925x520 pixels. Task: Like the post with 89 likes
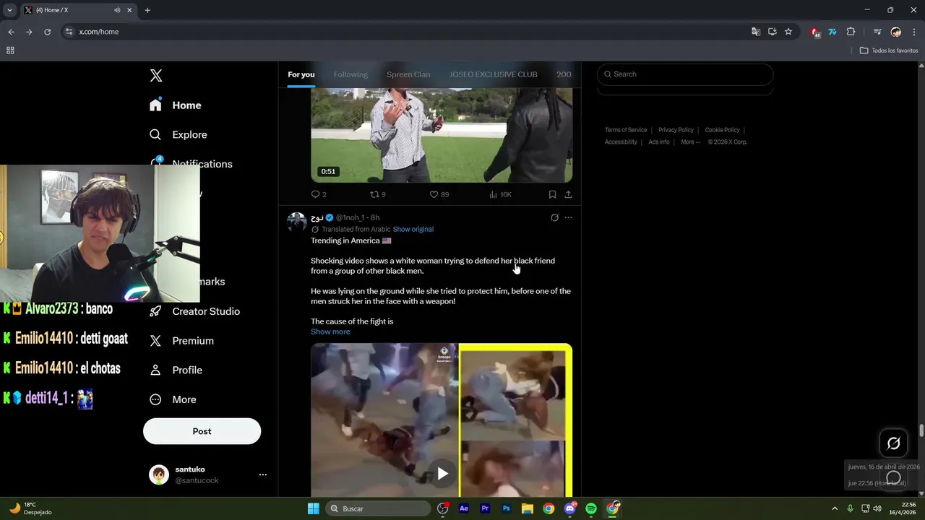coord(439,194)
